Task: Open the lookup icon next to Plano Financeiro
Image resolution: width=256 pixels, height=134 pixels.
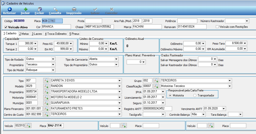Action: click(x=46, y=109)
